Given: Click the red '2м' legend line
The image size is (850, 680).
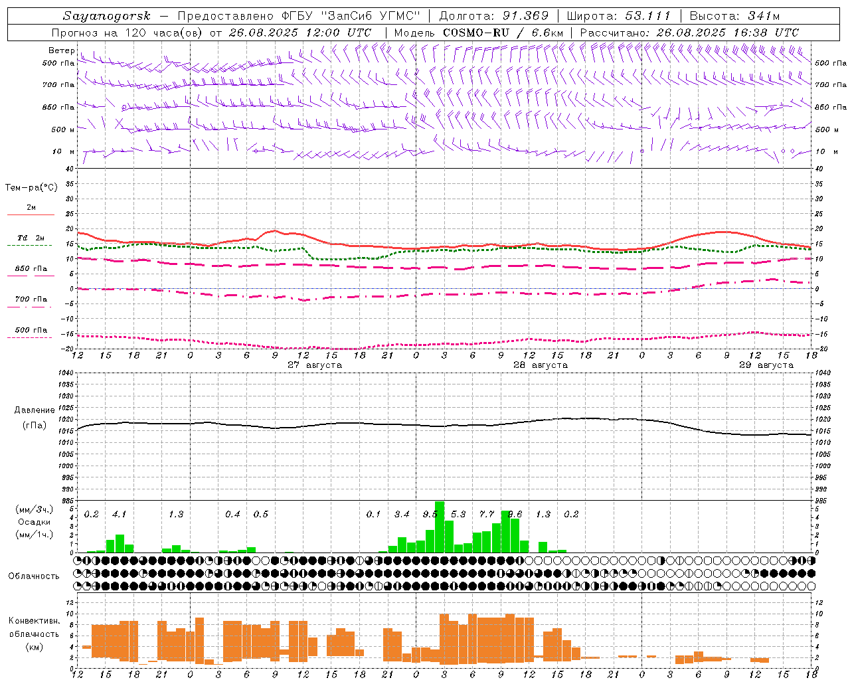Looking at the screenshot, I should 31,214.
